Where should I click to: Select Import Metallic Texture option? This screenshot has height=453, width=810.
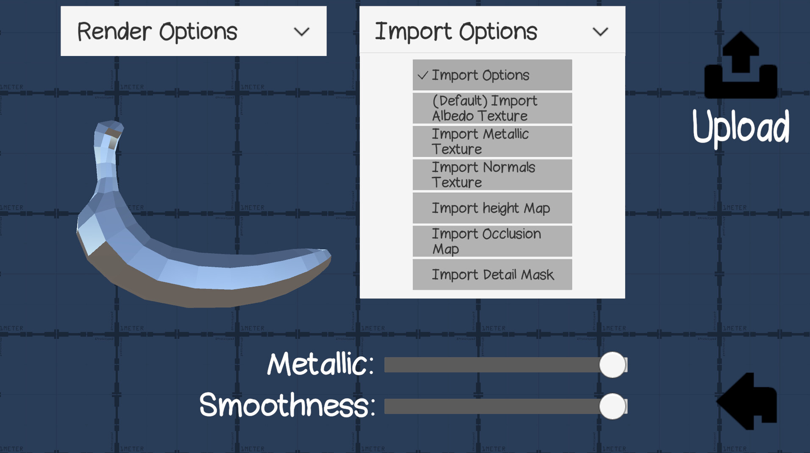click(x=492, y=141)
